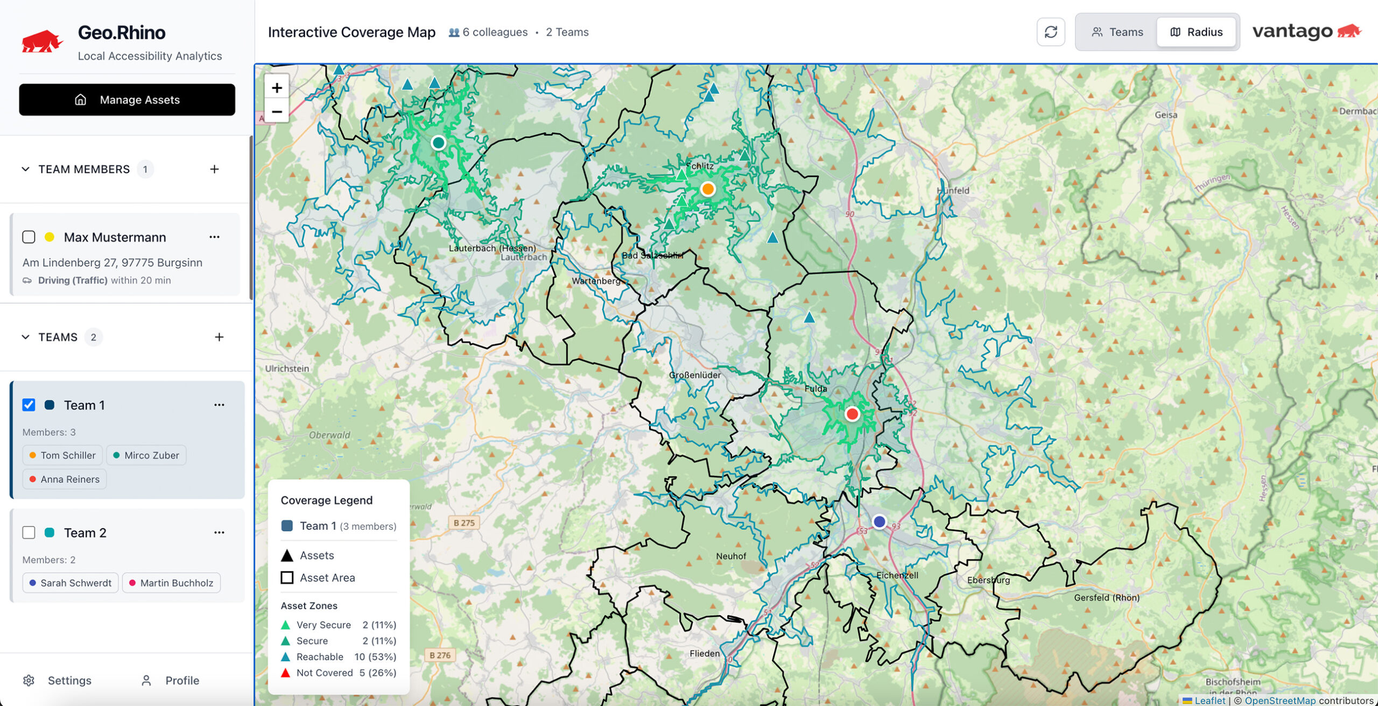The width and height of the screenshot is (1378, 706).
Task: Zoom out on the map
Action: (x=277, y=111)
